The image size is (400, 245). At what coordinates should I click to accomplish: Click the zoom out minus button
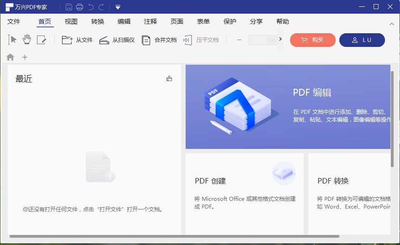pos(239,40)
